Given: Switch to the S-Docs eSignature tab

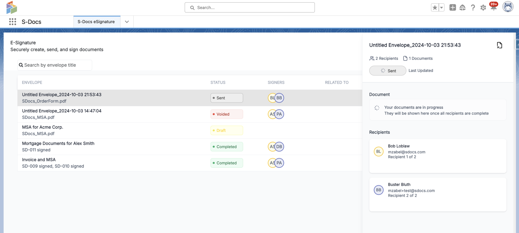Looking at the screenshot, I should (x=96, y=22).
